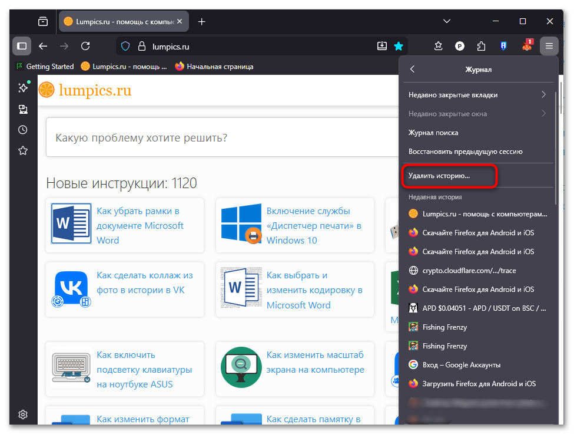Open article Как убрать рамки в Word
This screenshot has height=434, width=574.
pos(140,225)
